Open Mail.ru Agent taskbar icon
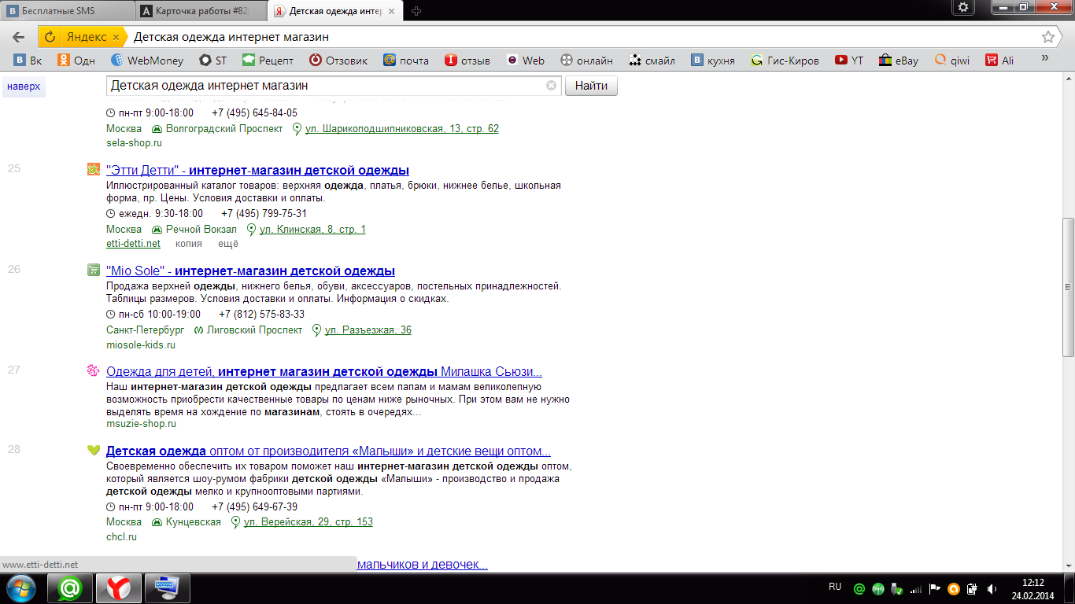The image size is (1075, 604). point(70,588)
